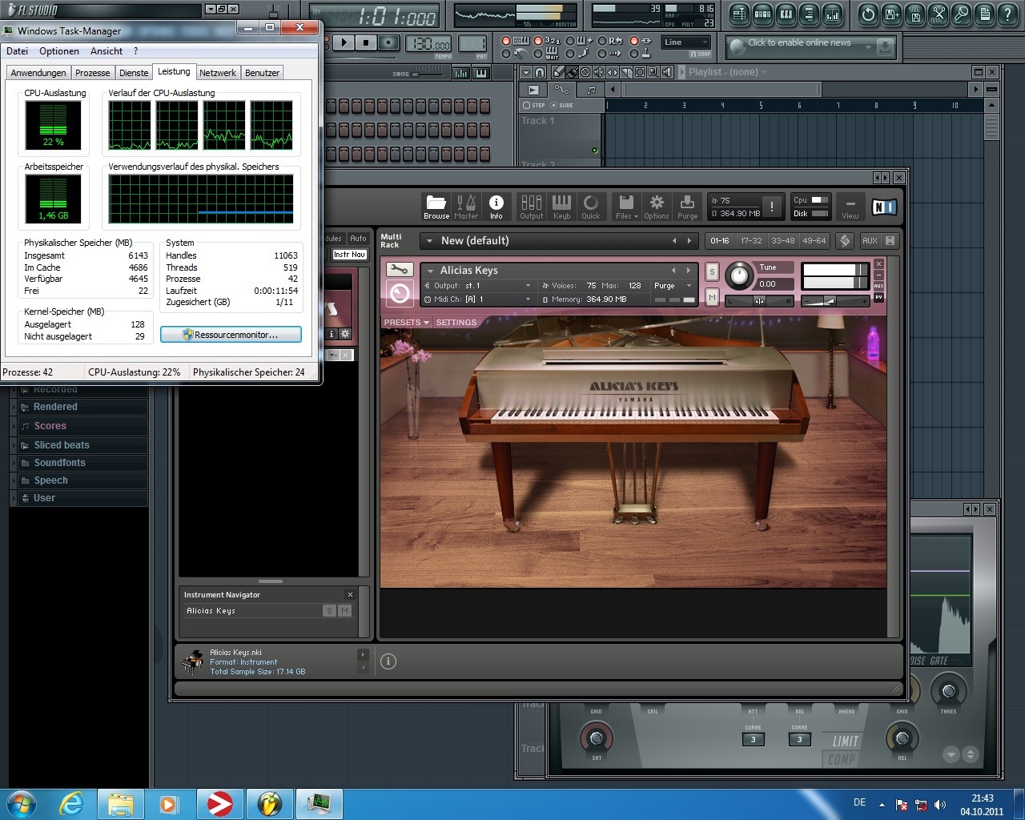The height and width of the screenshot is (820, 1025).
Task: Click the FL Studio tempo display
Action: tap(428, 44)
